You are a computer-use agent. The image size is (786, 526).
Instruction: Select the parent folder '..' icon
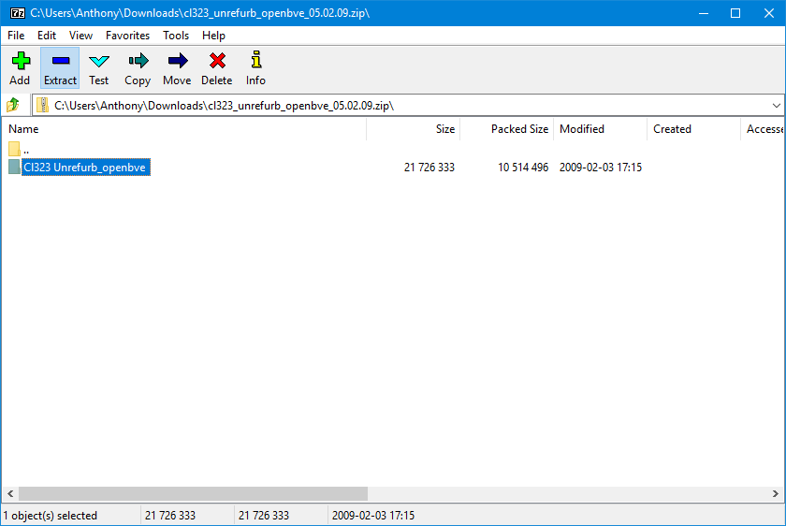click(14, 149)
